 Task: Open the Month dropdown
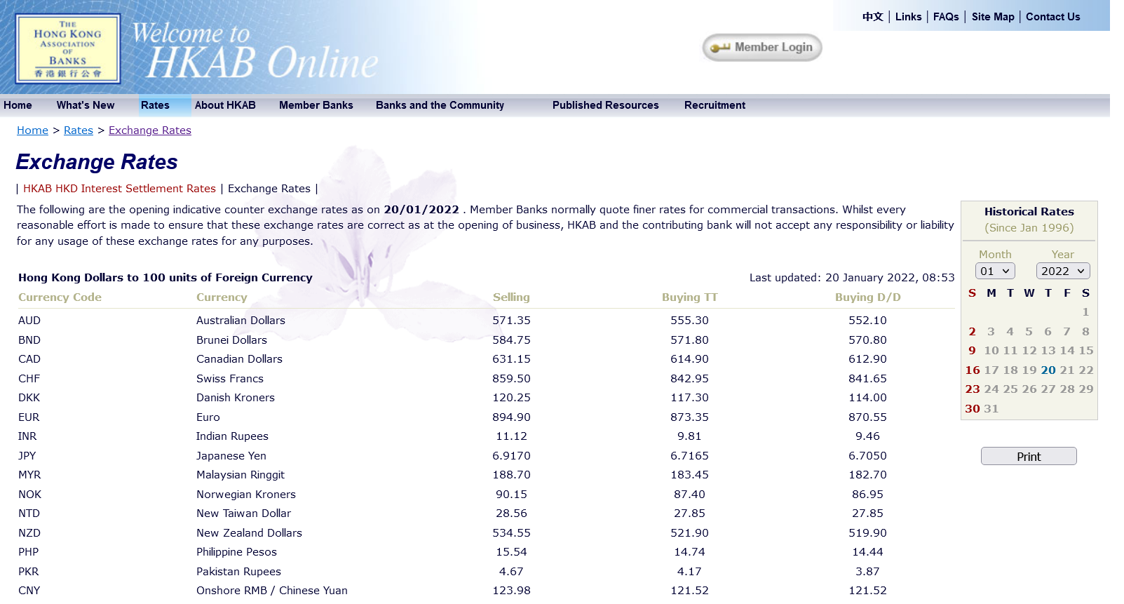click(x=994, y=271)
